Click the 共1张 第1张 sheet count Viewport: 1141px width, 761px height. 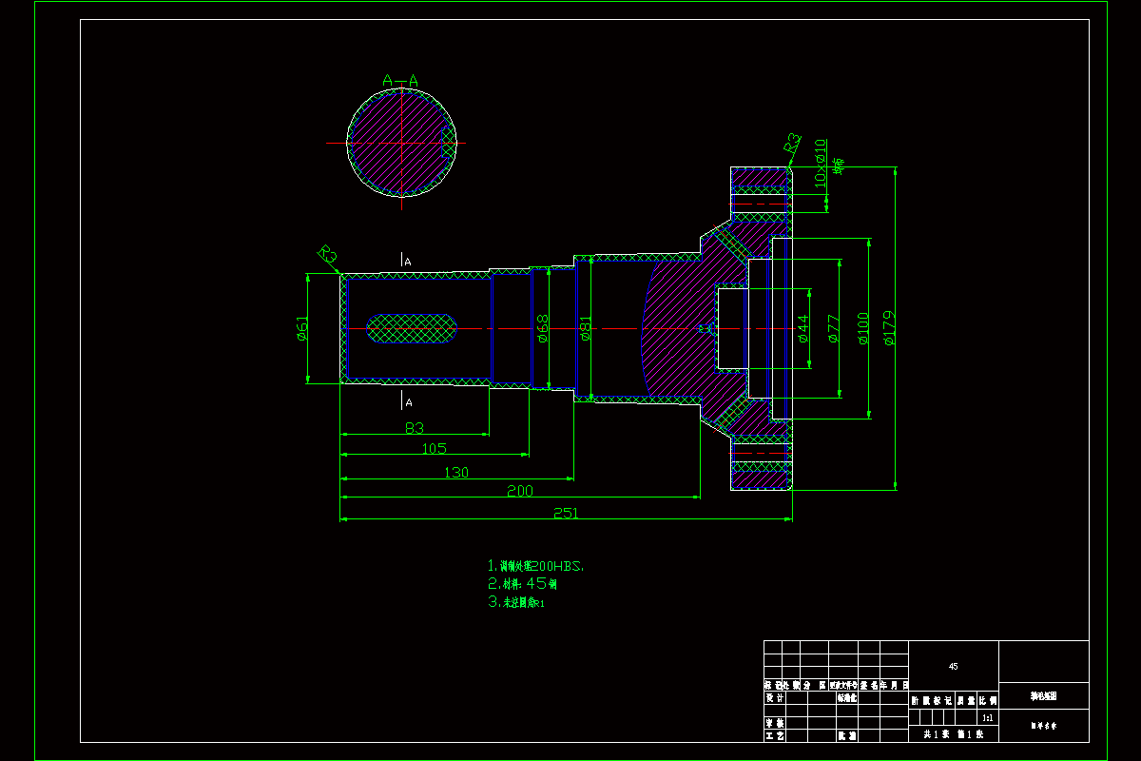(954, 734)
